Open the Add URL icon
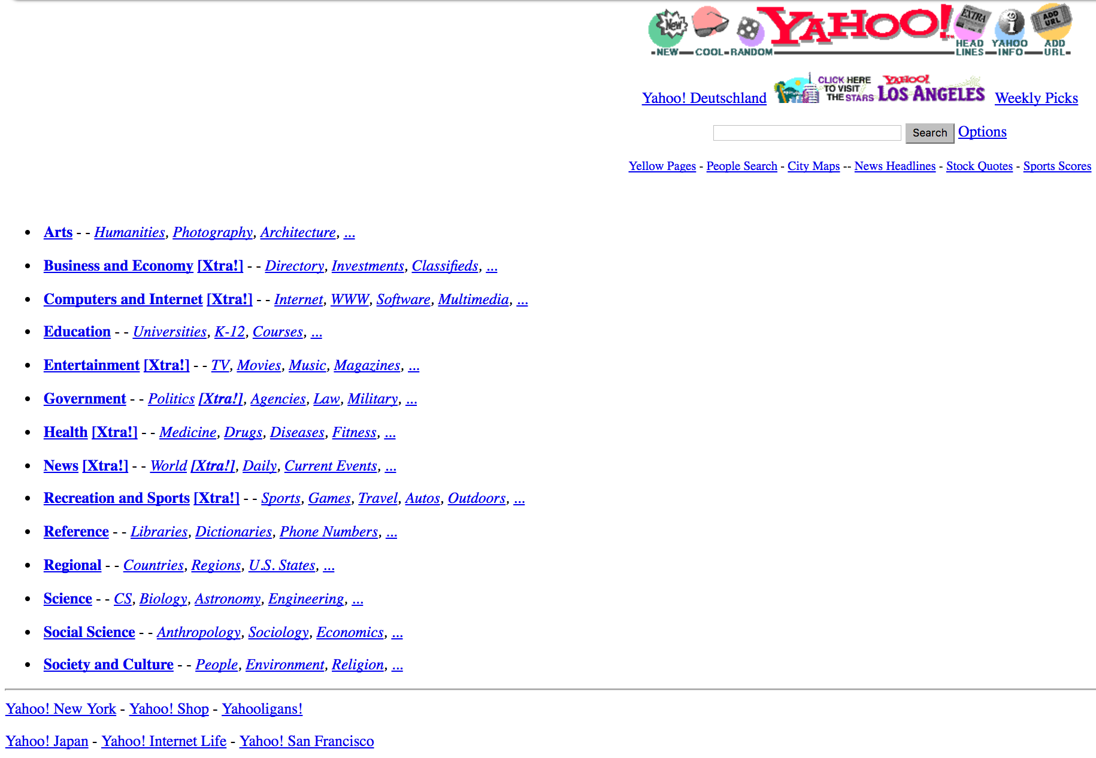This screenshot has height=758, width=1096. [1052, 23]
